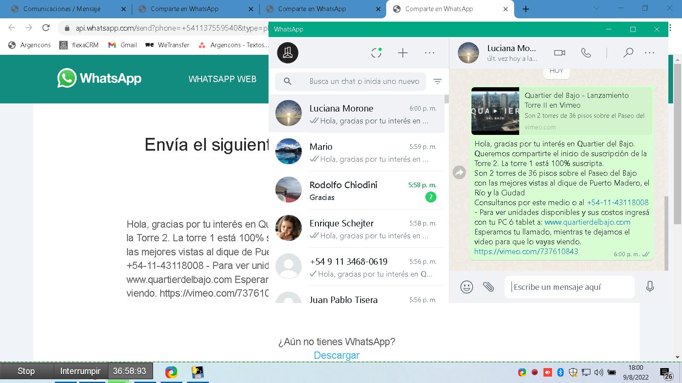Open the Rodolfo Chiodini chat

(356, 190)
